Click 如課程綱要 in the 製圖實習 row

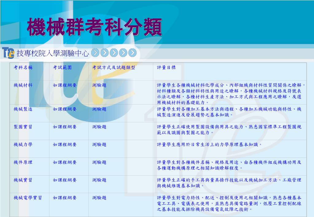tap(65, 127)
